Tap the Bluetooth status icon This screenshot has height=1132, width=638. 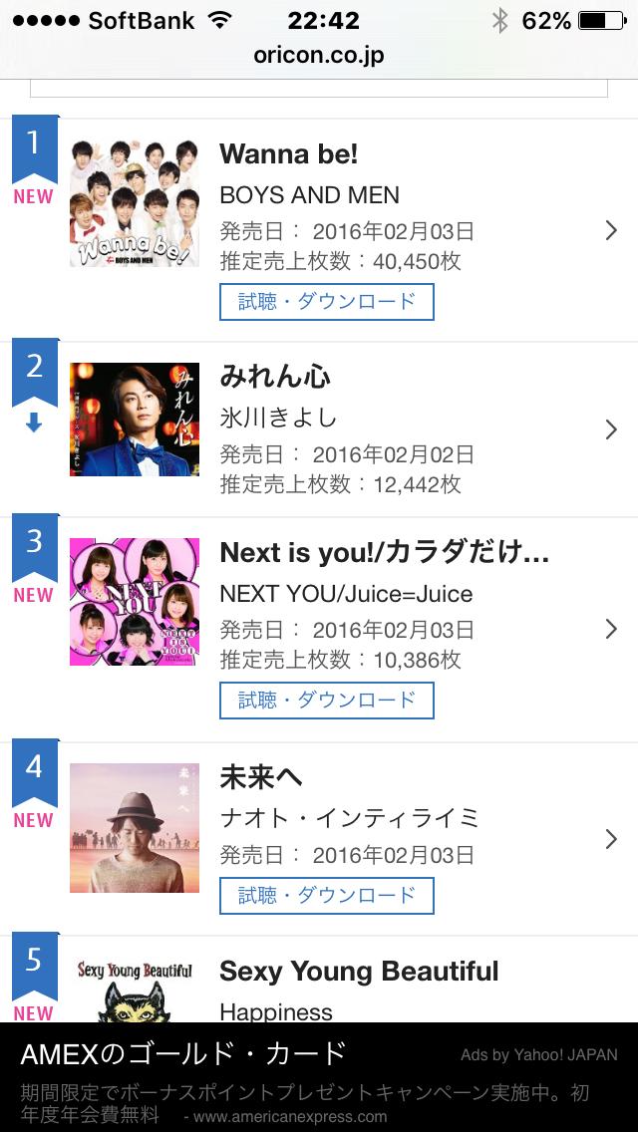(499, 21)
